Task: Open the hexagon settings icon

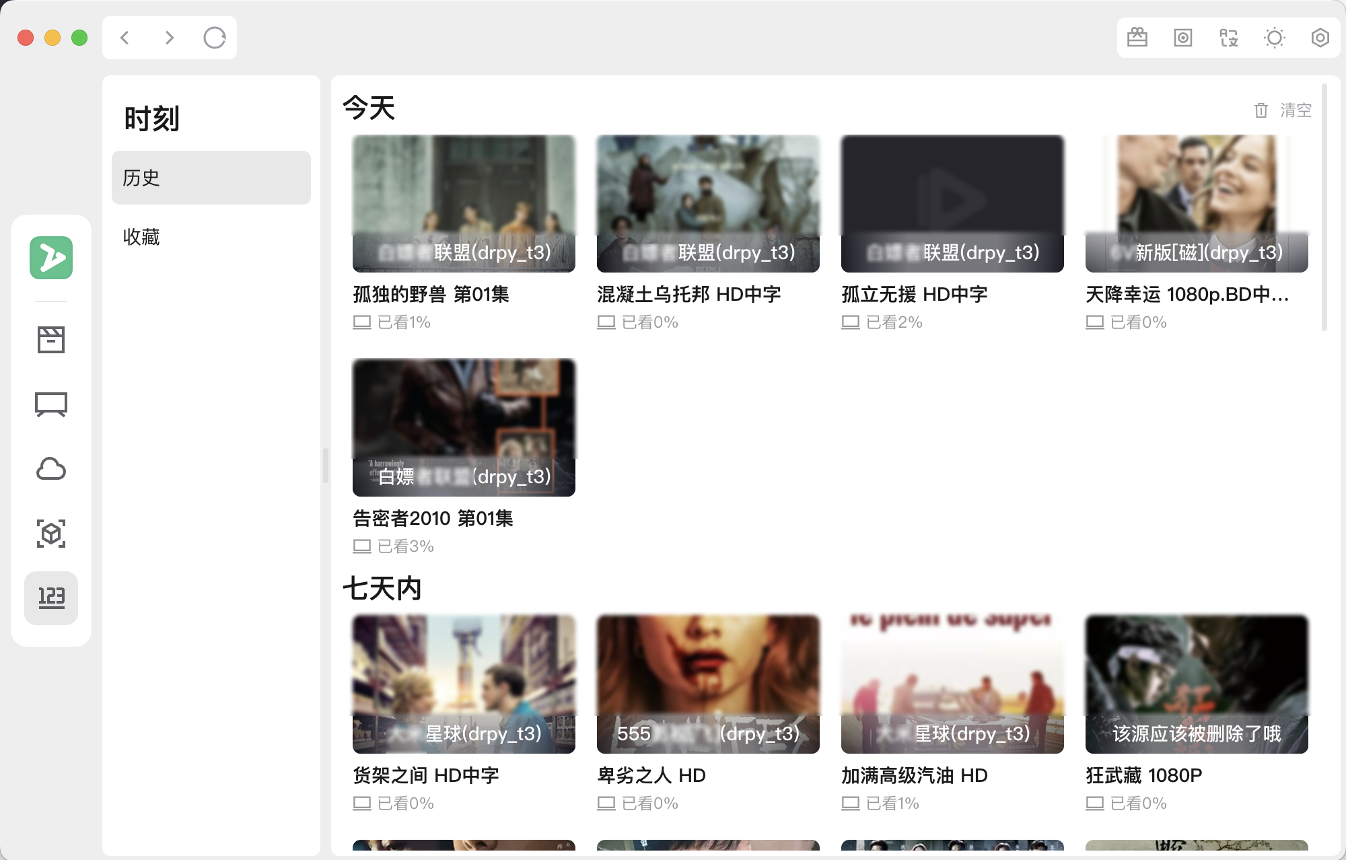Action: [1320, 38]
